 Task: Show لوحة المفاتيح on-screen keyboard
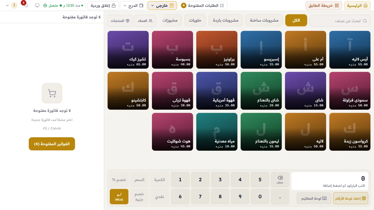point(314,198)
